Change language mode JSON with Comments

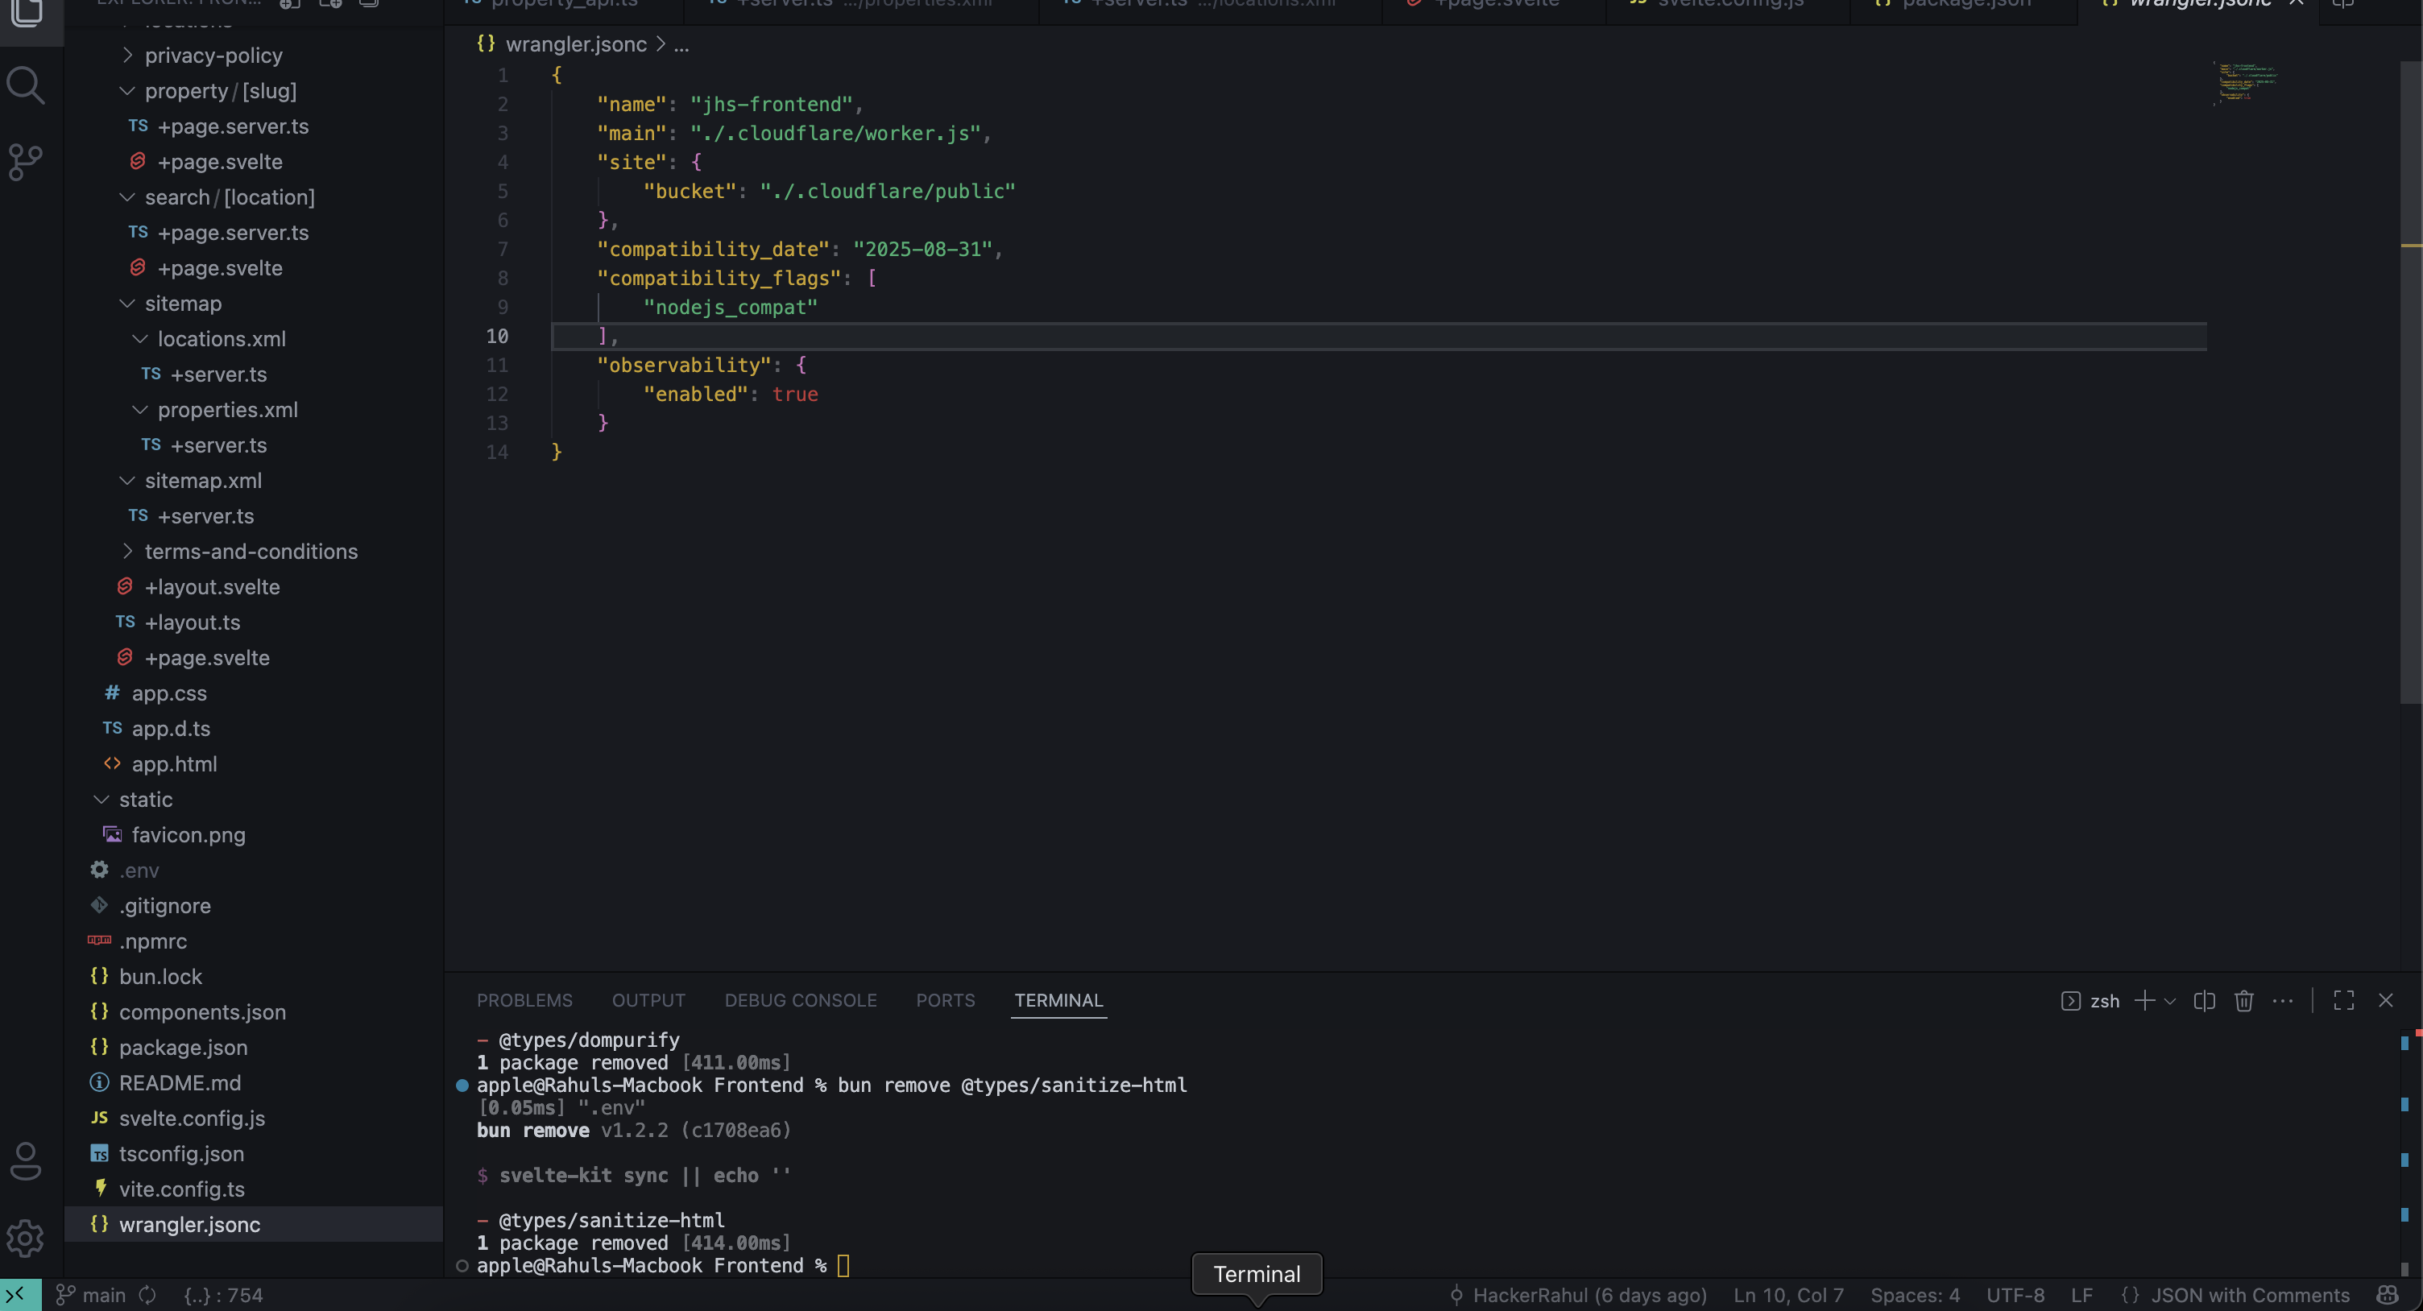(x=2249, y=1295)
